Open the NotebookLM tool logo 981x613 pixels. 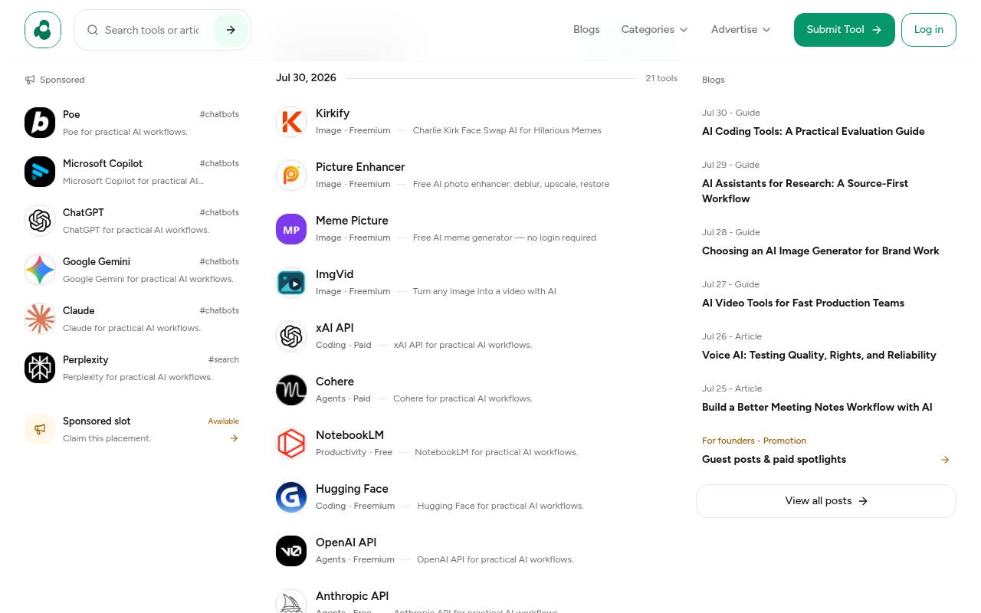[x=291, y=444]
